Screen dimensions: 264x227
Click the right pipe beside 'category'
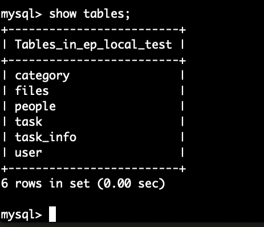pyautogui.click(x=182, y=75)
